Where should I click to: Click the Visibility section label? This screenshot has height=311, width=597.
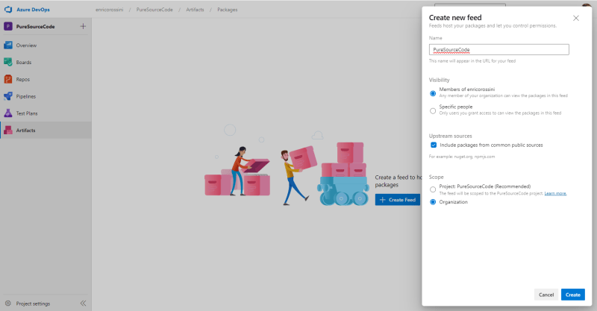point(439,80)
